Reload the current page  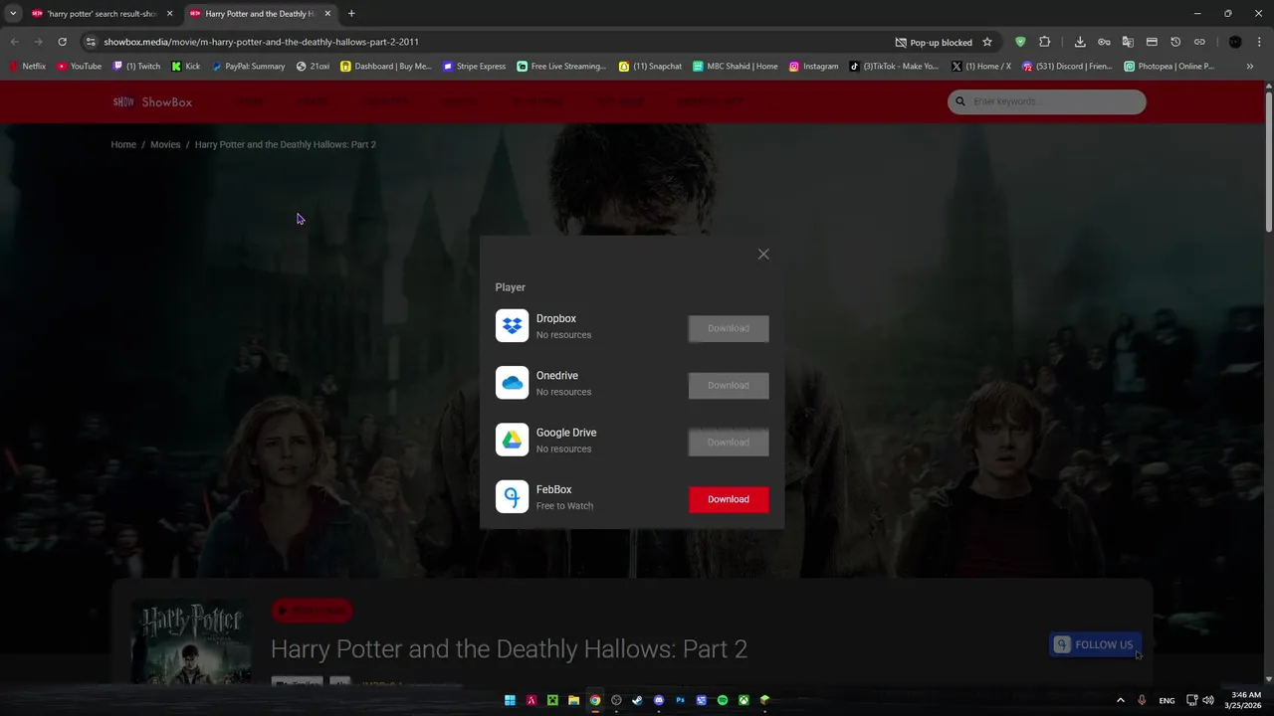(x=62, y=42)
